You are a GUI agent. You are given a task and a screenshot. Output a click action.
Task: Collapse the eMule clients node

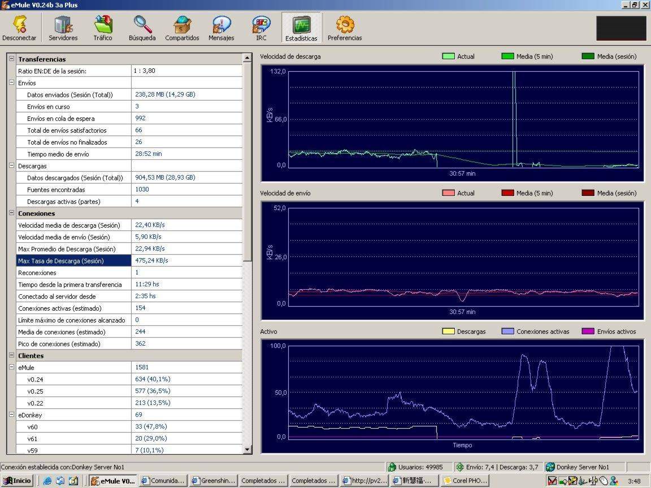pyautogui.click(x=12, y=367)
